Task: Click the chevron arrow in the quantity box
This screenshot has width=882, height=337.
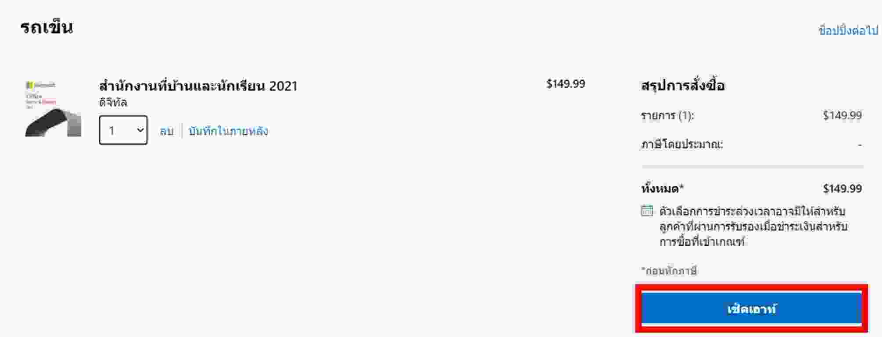Action: (140, 130)
